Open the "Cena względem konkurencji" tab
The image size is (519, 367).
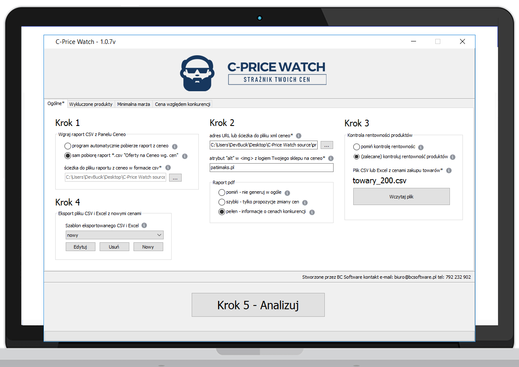183,104
